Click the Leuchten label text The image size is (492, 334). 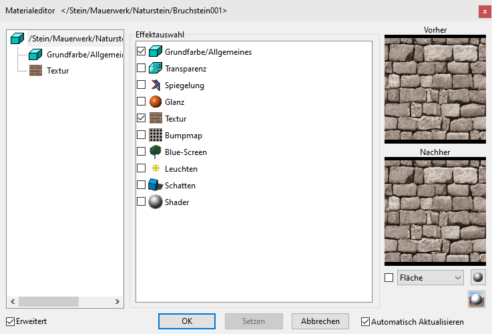click(x=181, y=169)
